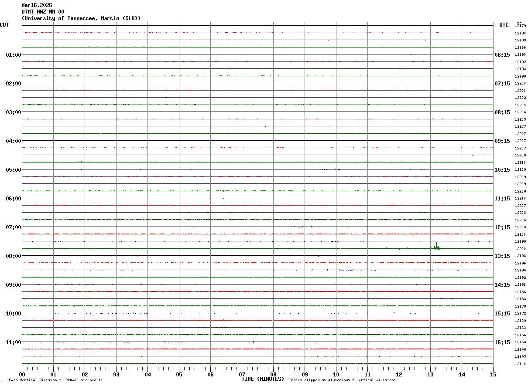The image size is (528, 386).
Task: Select the UTMT HNZ NM 00 station label
Action: (43, 12)
